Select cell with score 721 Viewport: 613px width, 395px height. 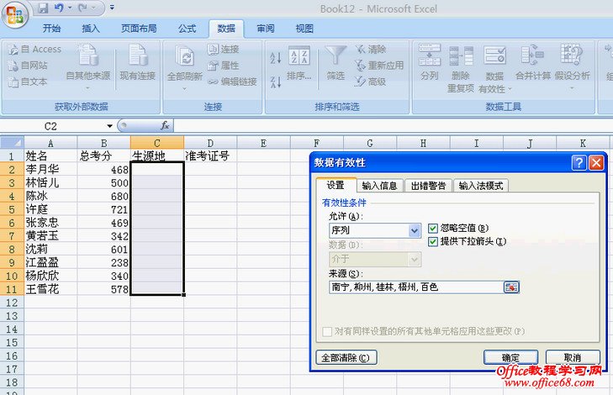(x=103, y=209)
